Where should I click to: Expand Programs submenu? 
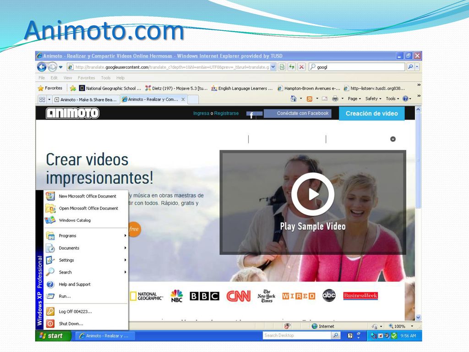click(86, 236)
